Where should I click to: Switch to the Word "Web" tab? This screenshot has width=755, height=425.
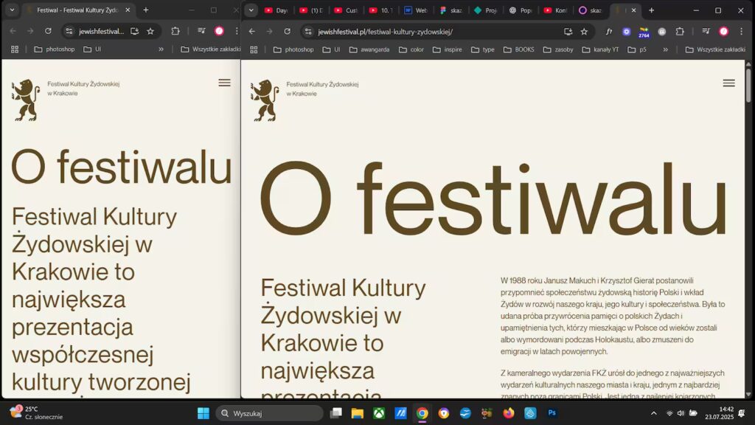[x=416, y=10]
